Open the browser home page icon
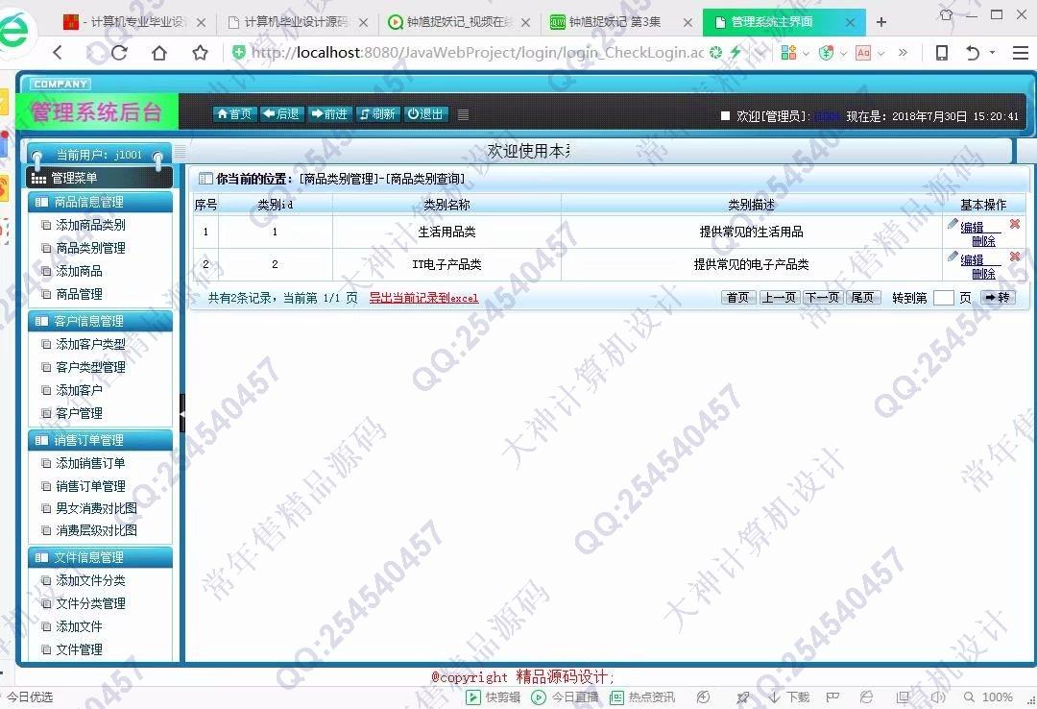 click(159, 52)
